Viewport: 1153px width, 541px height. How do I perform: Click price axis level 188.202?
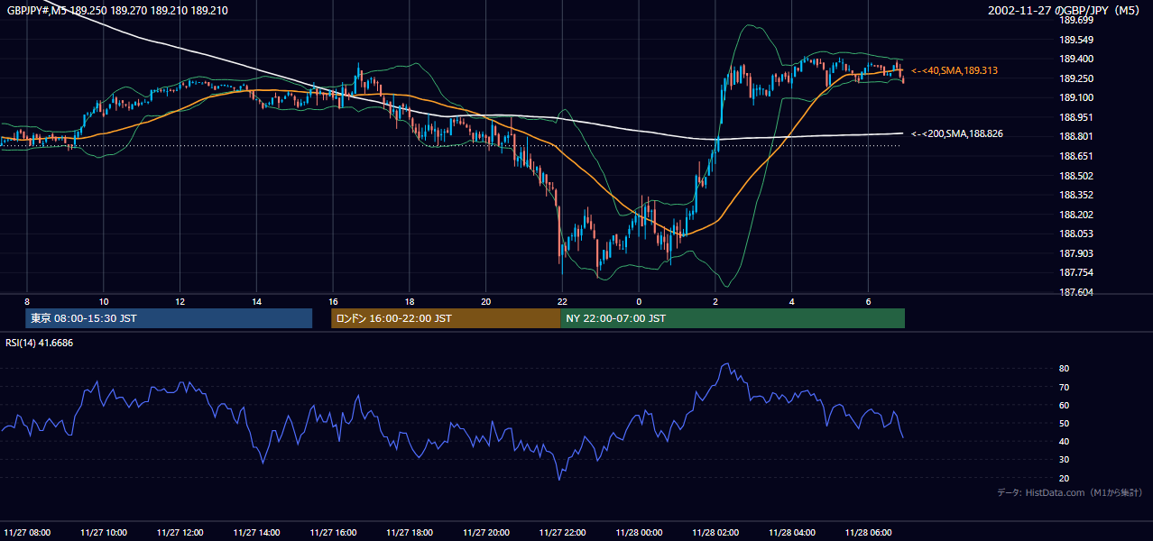pos(1075,215)
